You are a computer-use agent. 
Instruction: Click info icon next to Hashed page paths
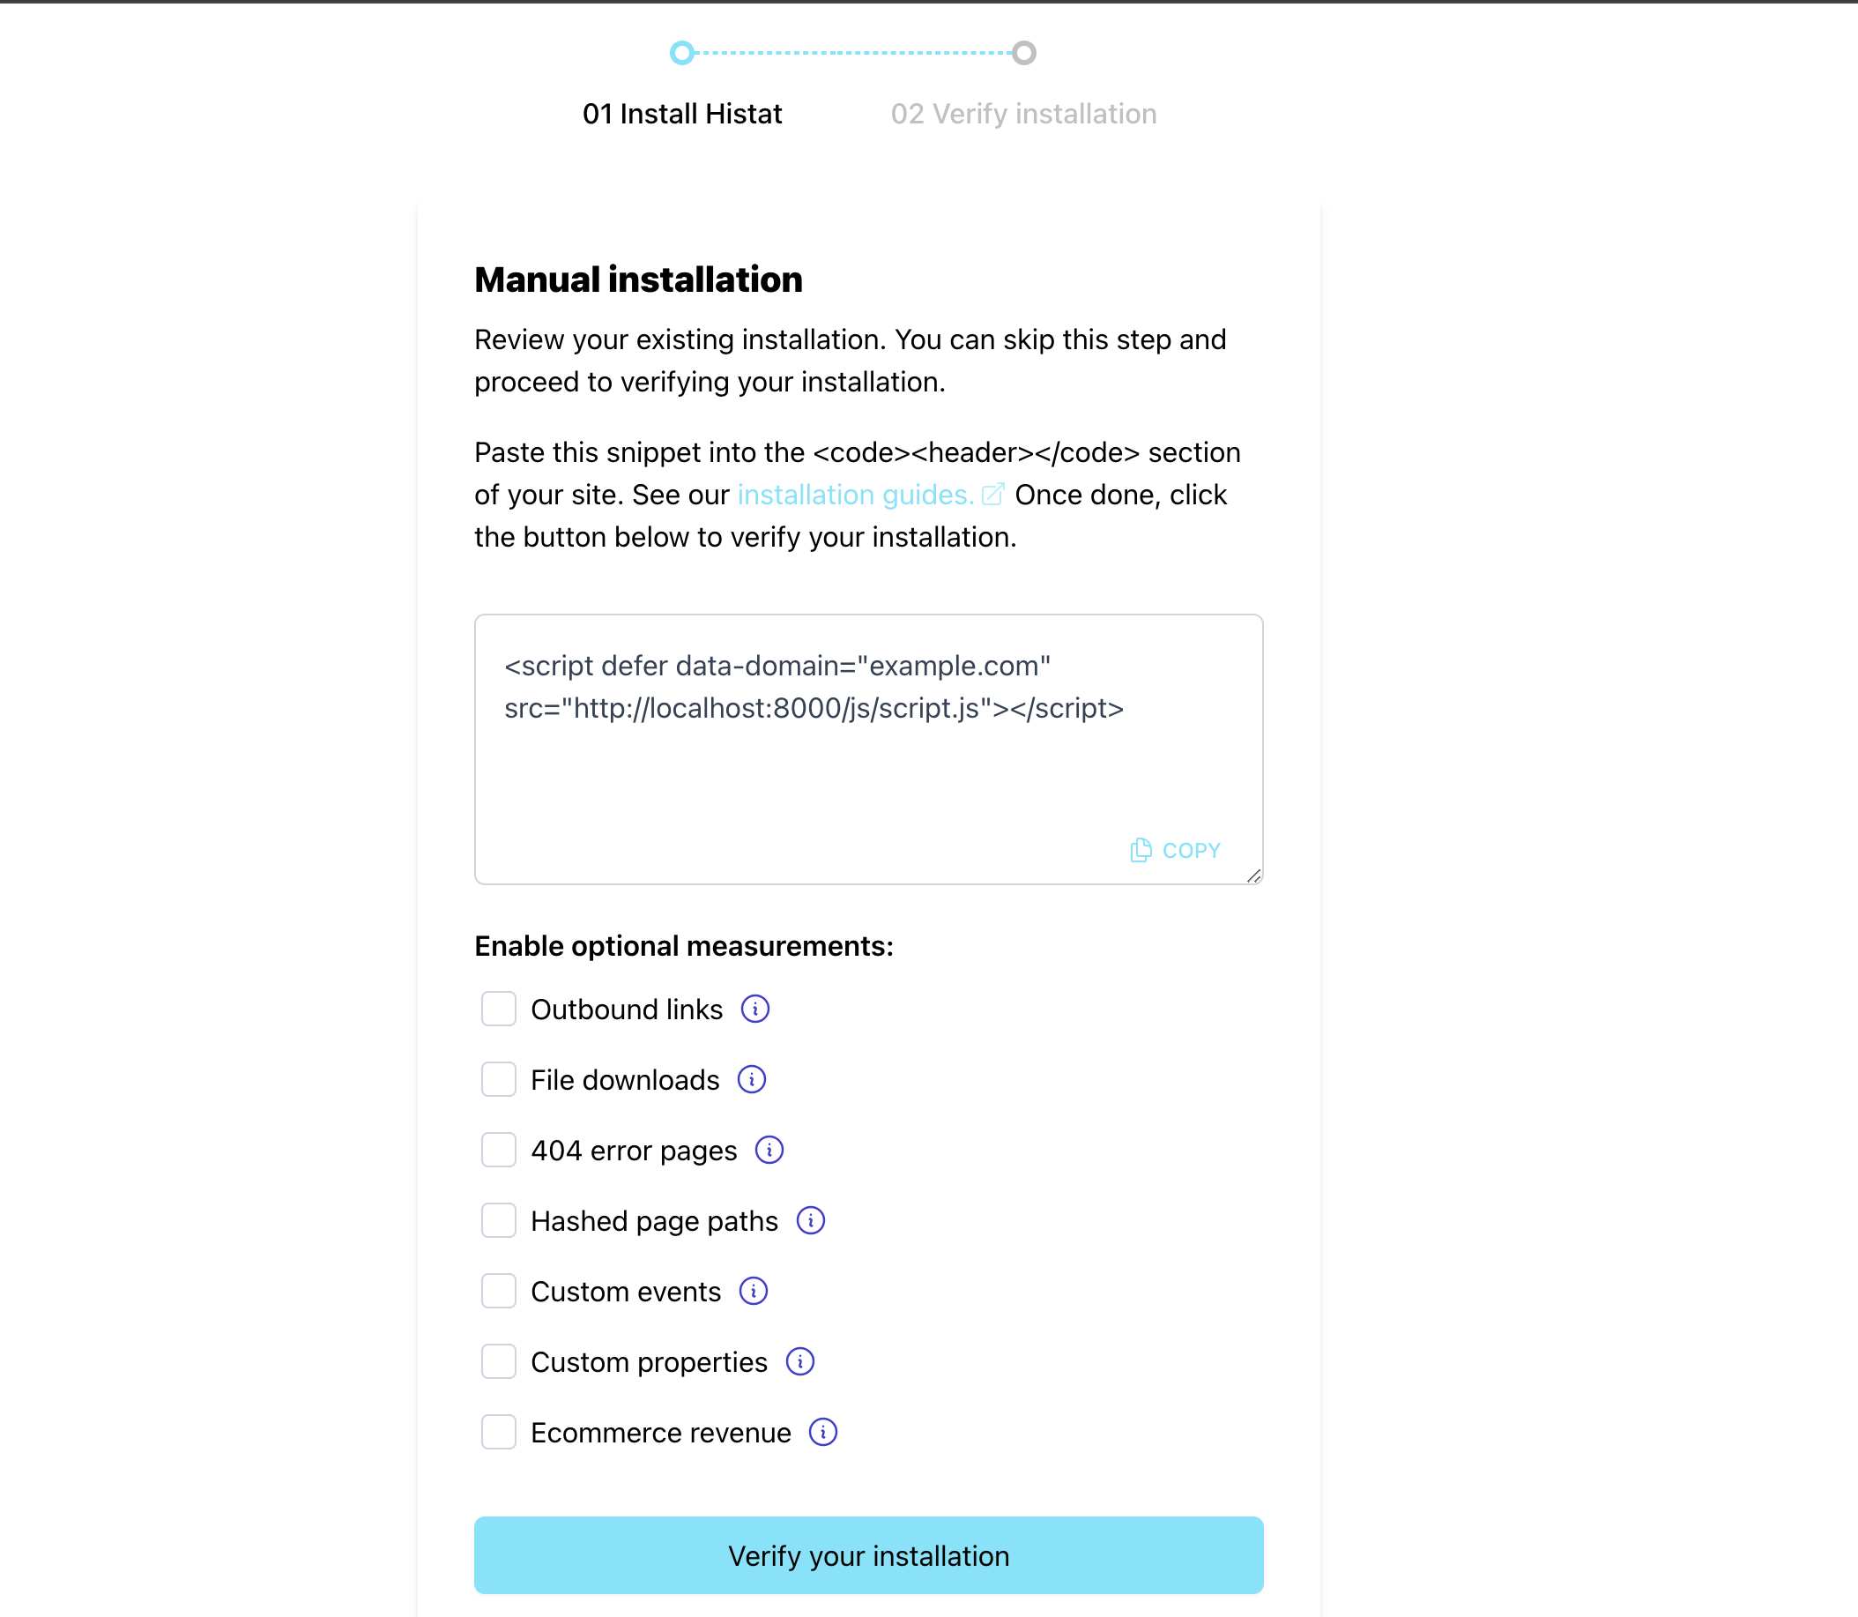click(x=811, y=1220)
